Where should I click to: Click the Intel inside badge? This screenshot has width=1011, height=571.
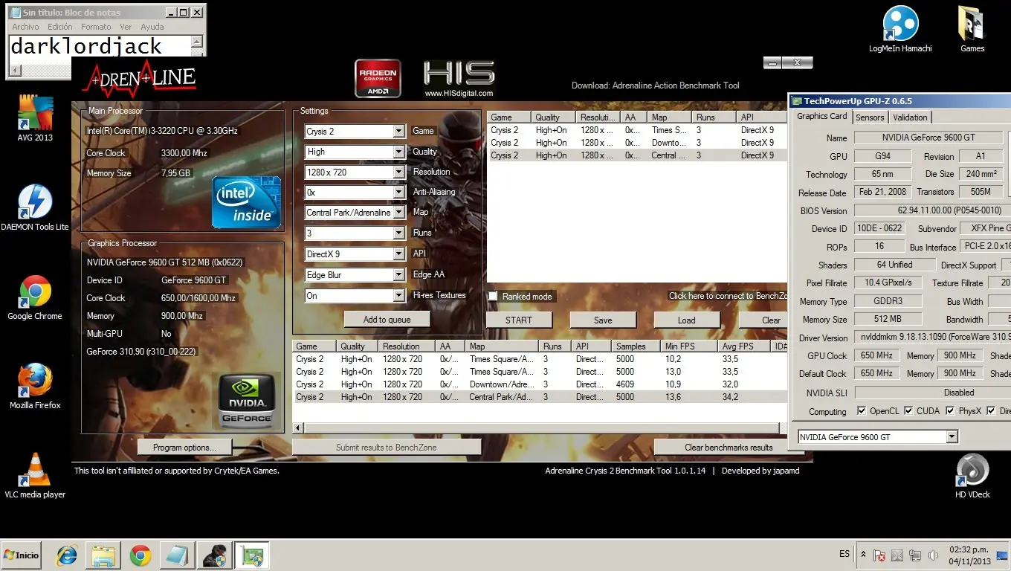(246, 201)
